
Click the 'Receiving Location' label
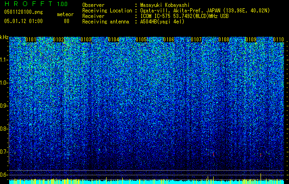point(107,11)
